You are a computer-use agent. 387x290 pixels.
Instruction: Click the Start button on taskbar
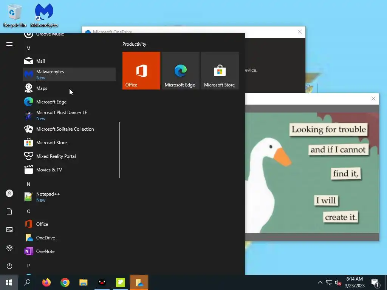pyautogui.click(x=9, y=282)
